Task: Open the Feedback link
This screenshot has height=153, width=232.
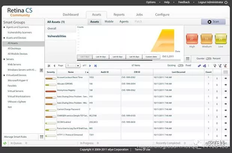Action: tap(184, 2)
